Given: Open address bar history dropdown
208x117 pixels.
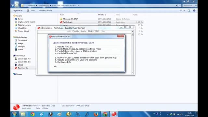Looking at the screenshot, I should (176, 6).
